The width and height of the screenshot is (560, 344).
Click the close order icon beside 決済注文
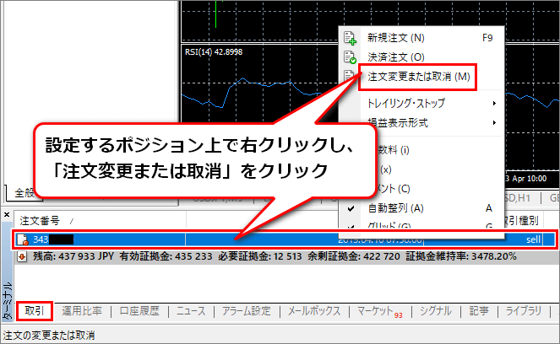(350, 57)
